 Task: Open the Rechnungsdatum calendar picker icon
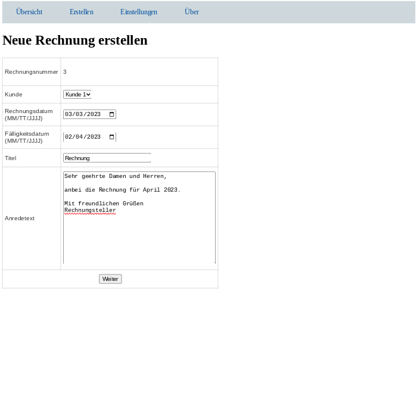(x=111, y=114)
